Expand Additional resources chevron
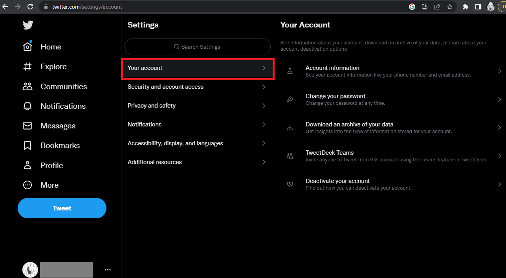This screenshot has height=278, width=506. tap(264, 162)
